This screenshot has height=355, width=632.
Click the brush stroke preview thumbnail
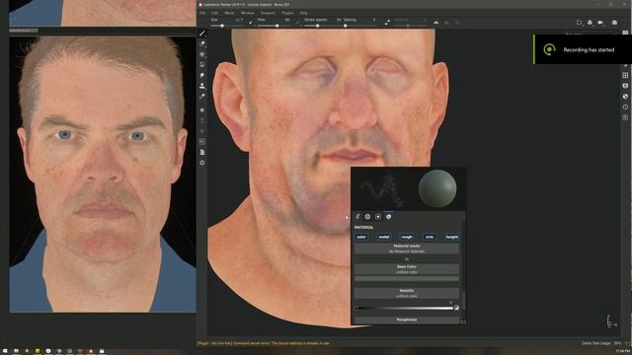[382, 189]
